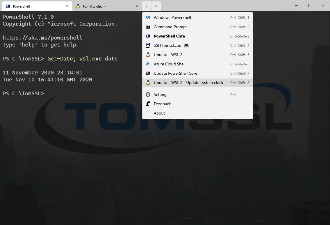Close the PowerShell tab
330x225 pixels.
pos(67,6)
